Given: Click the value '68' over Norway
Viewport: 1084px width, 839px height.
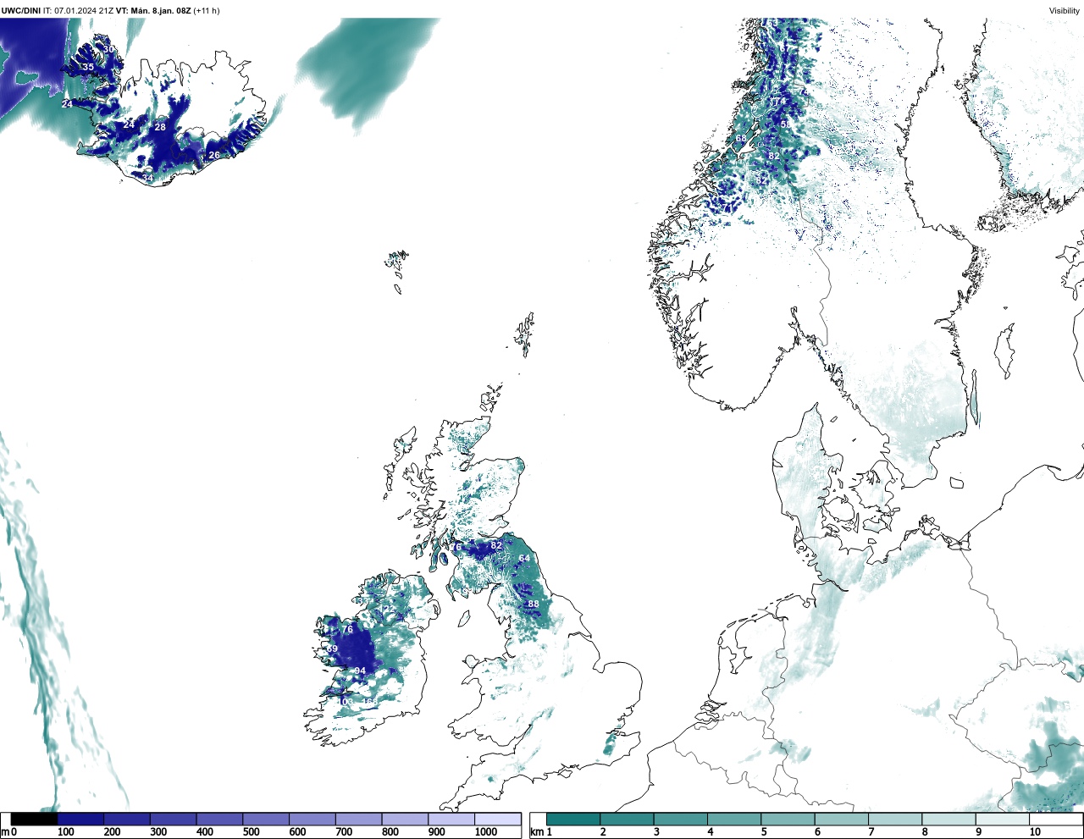Looking at the screenshot, I should tap(741, 138).
